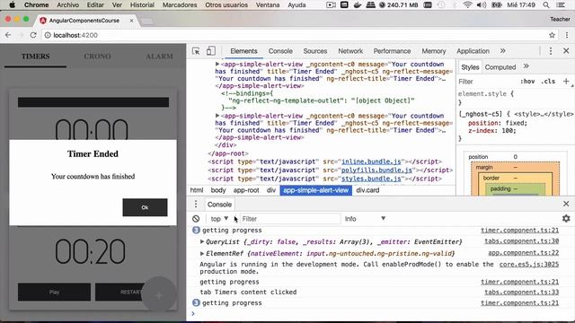Expand the second app-simple-alert-view node

coord(217,116)
